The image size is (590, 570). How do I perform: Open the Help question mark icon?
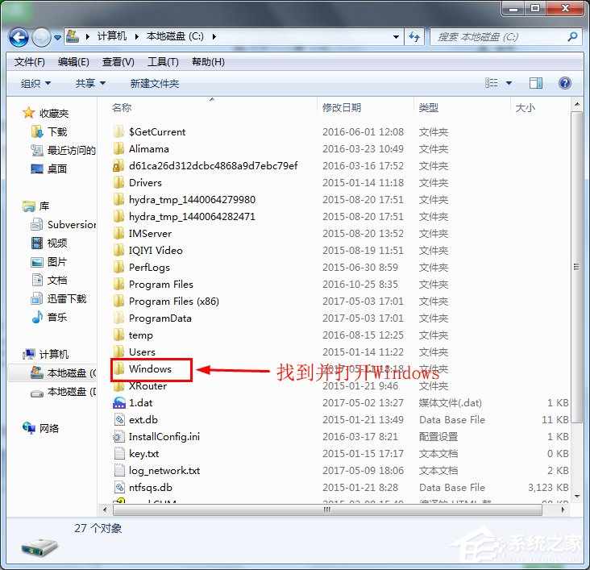tap(564, 83)
